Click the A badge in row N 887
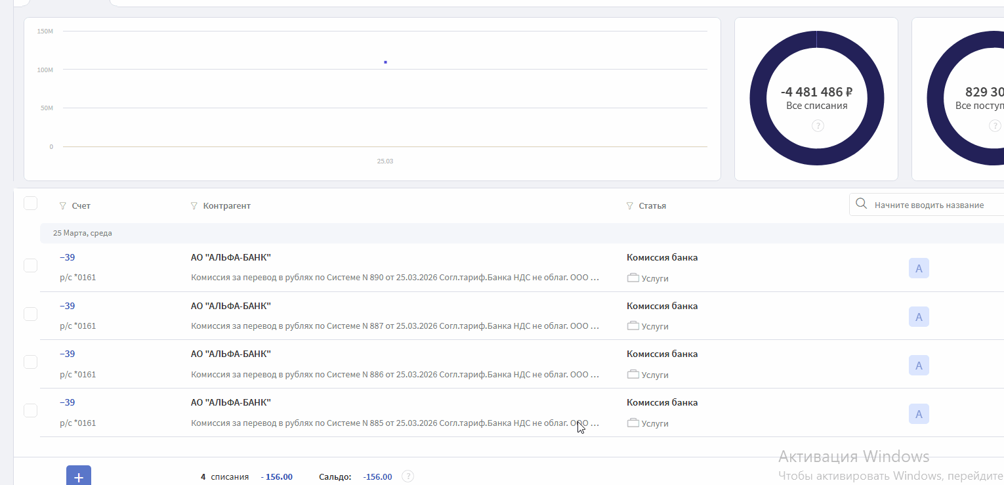The height and width of the screenshot is (485, 1004). pyautogui.click(x=919, y=317)
